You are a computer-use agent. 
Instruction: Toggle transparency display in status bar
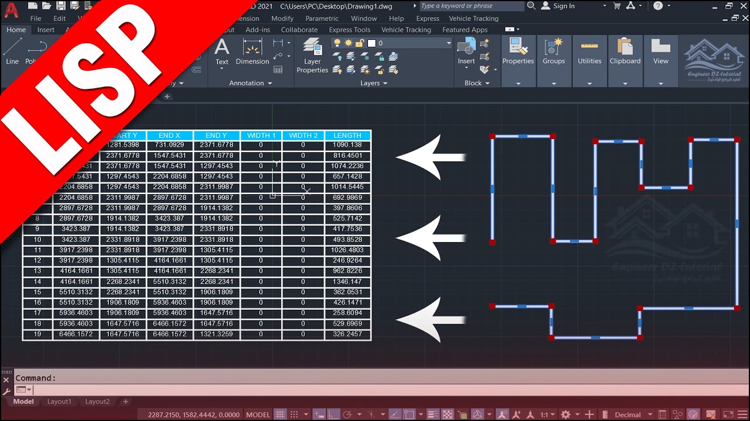coord(448,415)
